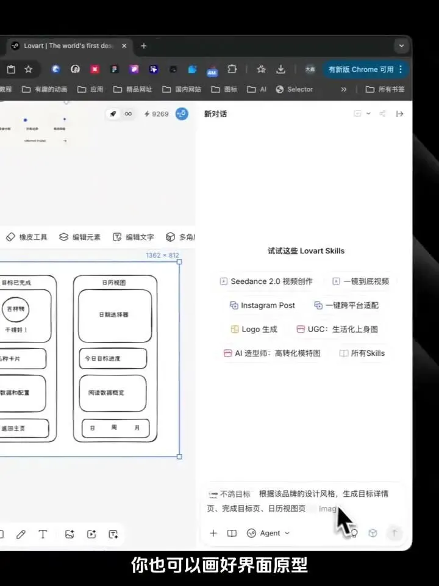Image resolution: width=439 pixels, height=586 pixels.
Task: Click the plus attachment icon in chat box
Action: (x=213, y=534)
